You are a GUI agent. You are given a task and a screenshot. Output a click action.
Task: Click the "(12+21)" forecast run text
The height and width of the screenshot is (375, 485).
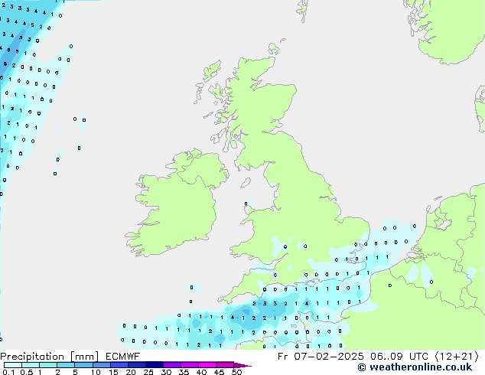457,357
